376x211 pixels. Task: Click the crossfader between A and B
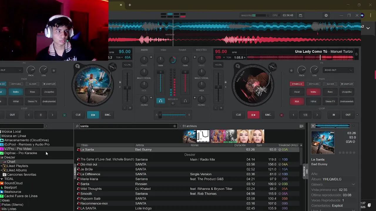click(x=173, y=115)
